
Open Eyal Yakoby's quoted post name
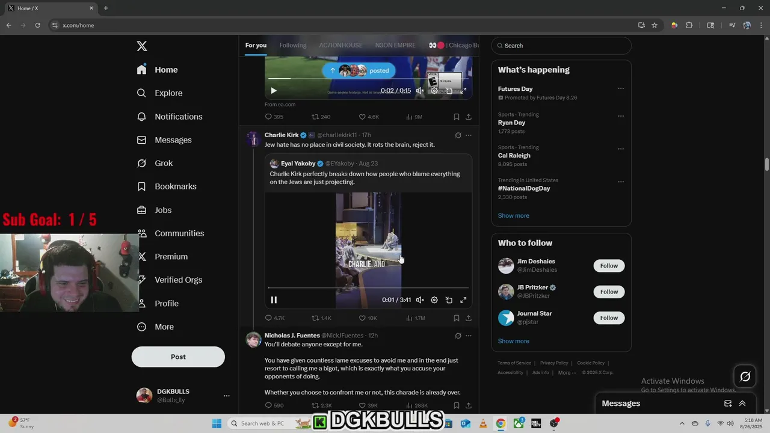click(298, 164)
